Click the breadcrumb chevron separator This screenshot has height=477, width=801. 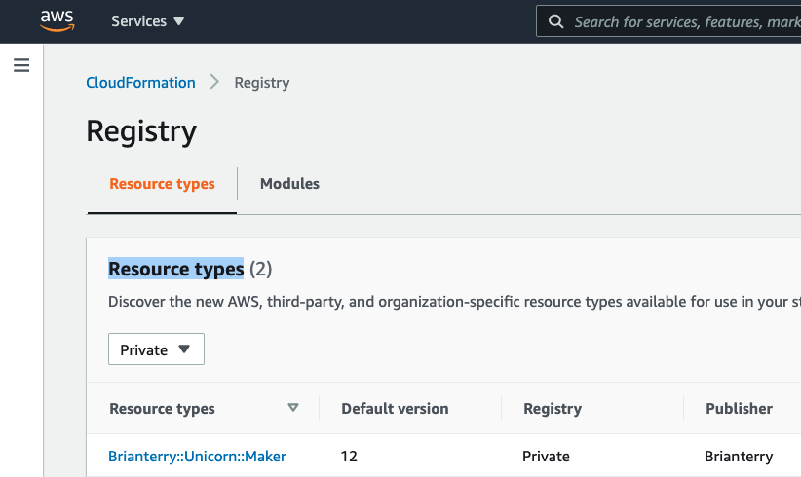pos(215,83)
